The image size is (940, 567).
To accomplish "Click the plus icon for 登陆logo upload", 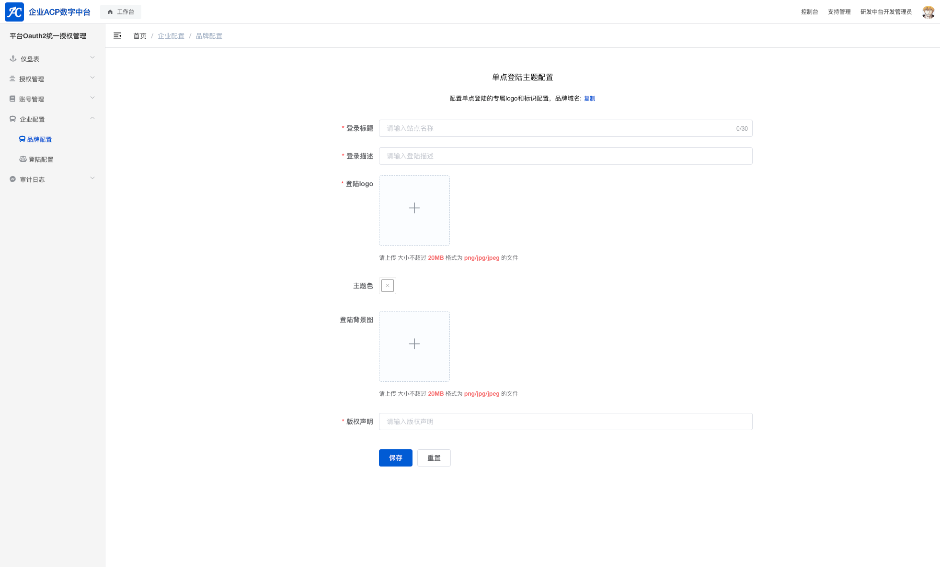I will [414, 208].
